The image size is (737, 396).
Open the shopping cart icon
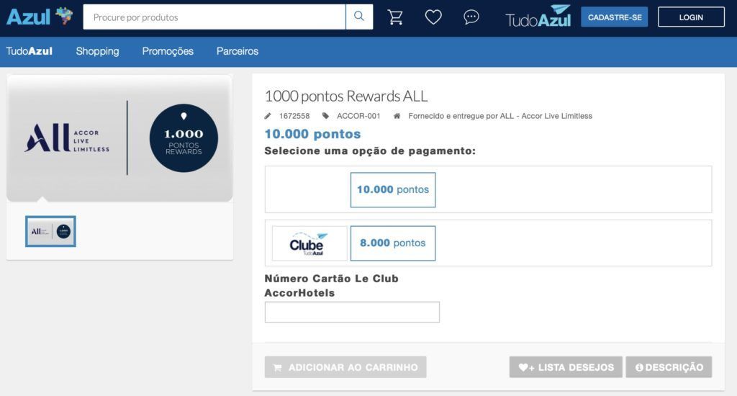395,17
